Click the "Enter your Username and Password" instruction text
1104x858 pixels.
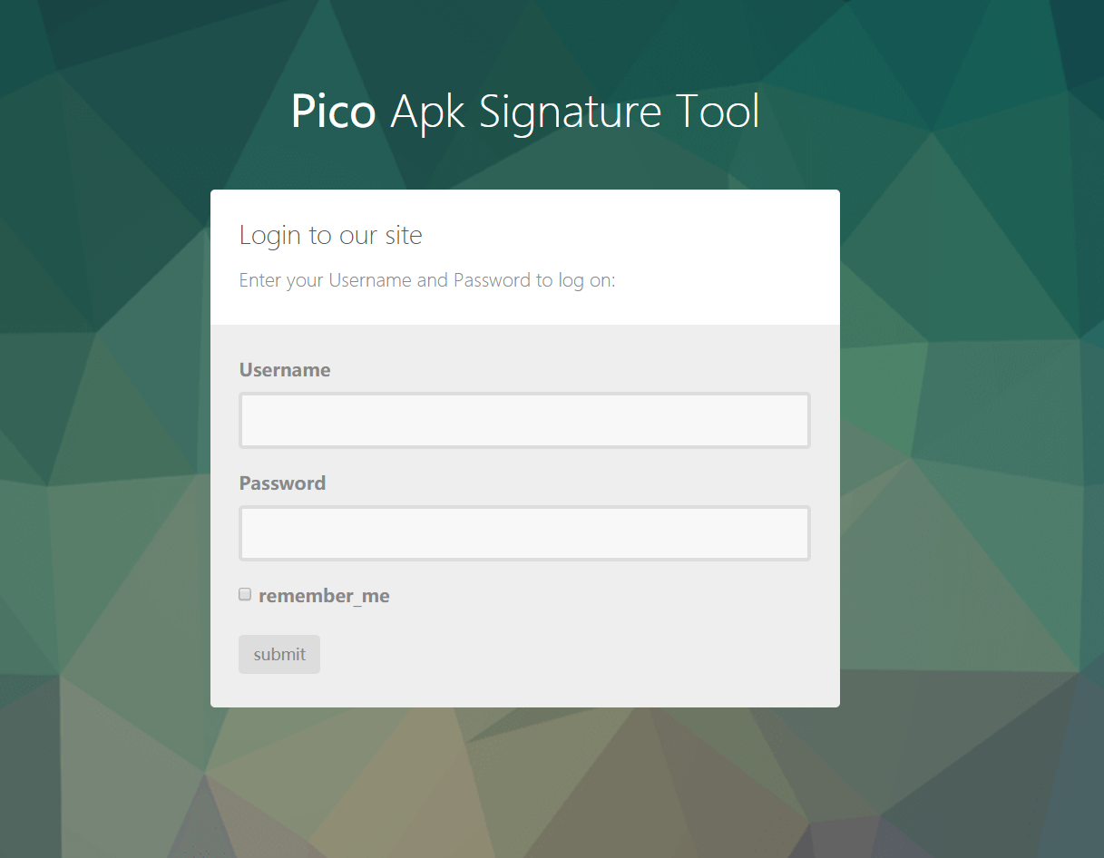(427, 280)
